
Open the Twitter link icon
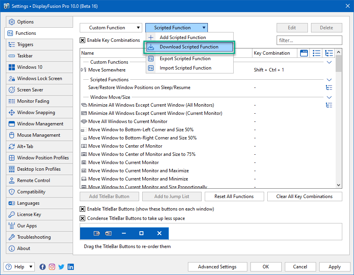pos(61,267)
